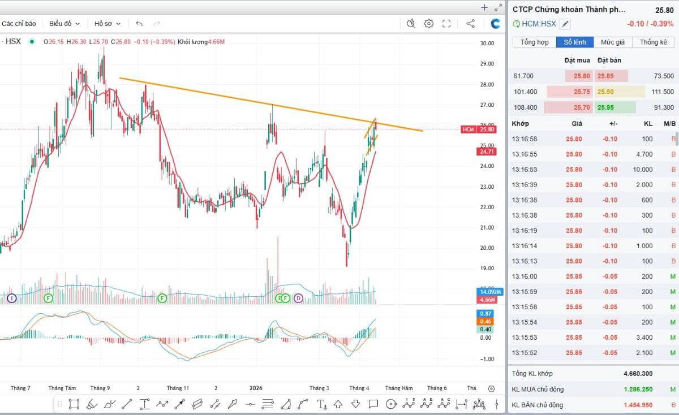Screen dimensions: 679x415
Task: Pick the comment callout tool
Action: [x=373, y=404]
